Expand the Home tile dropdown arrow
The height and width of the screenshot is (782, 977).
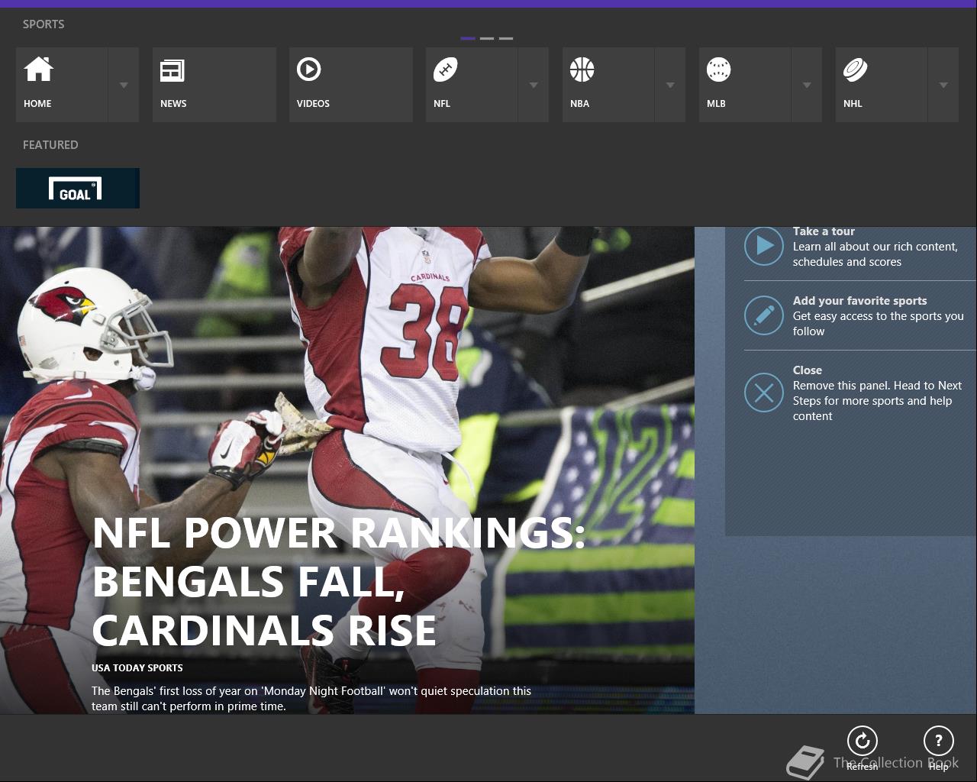click(124, 85)
